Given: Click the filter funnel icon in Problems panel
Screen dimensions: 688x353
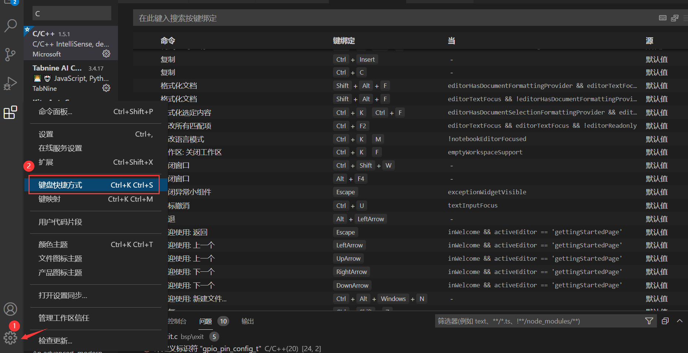Looking at the screenshot, I should (649, 321).
